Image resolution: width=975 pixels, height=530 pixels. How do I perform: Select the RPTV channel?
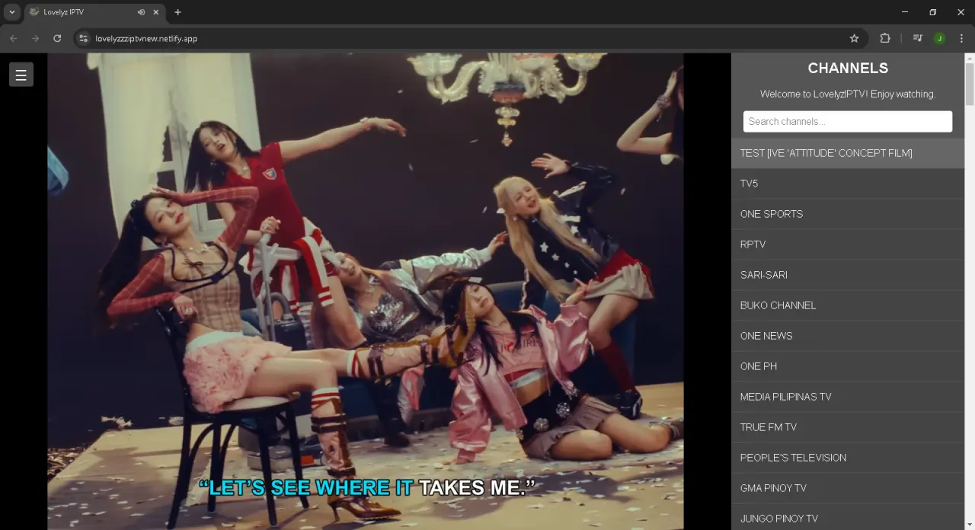pos(848,244)
